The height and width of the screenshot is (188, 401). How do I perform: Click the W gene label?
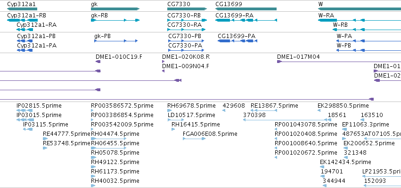320,4
